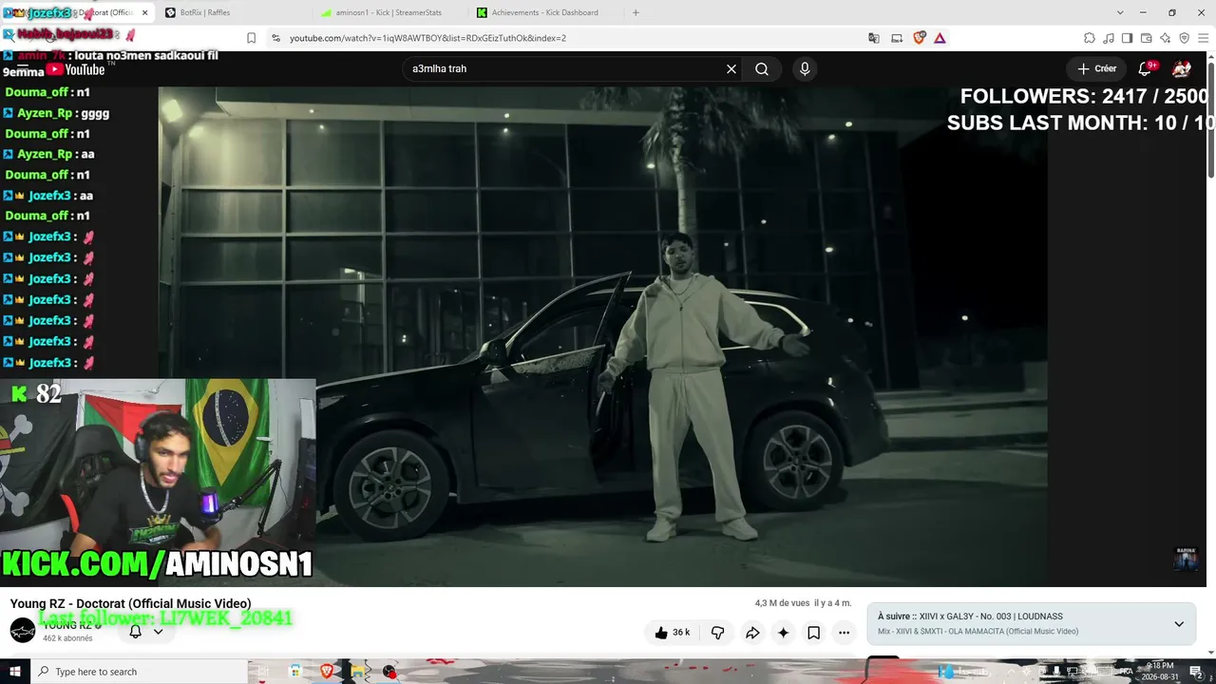
Task: Open Microsoft Store from the taskbar
Action: [x=295, y=672]
